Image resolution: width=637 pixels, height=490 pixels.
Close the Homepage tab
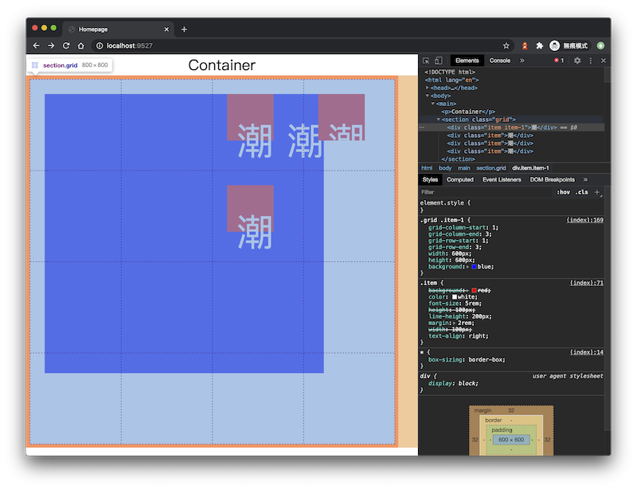[x=166, y=29]
